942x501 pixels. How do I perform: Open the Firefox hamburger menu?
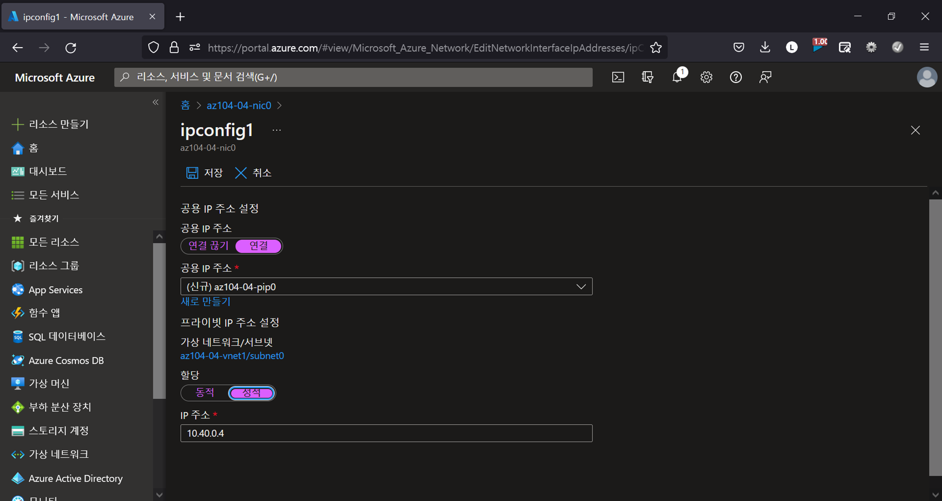coord(924,47)
